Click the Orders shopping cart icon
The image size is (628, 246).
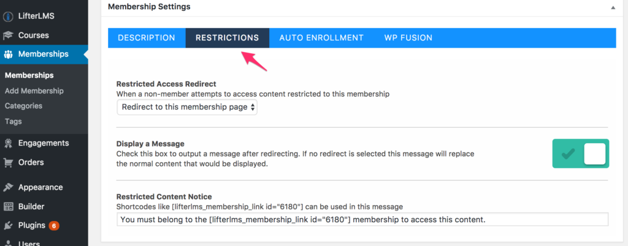point(7,163)
